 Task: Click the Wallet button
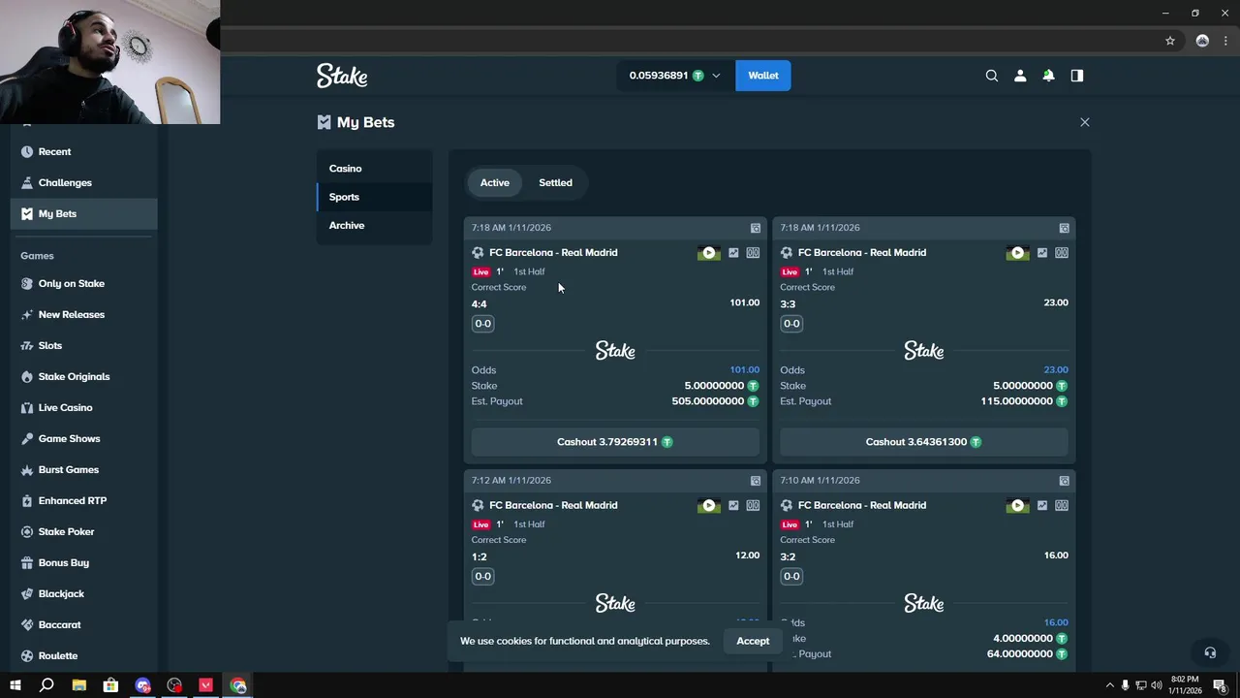(763, 76)
